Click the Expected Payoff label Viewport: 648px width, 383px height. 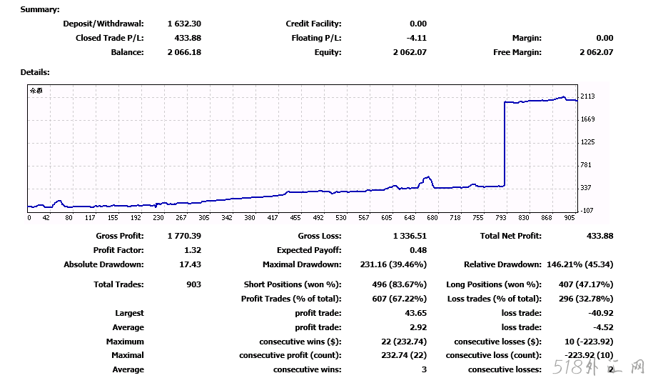click(x=309, y=250)
